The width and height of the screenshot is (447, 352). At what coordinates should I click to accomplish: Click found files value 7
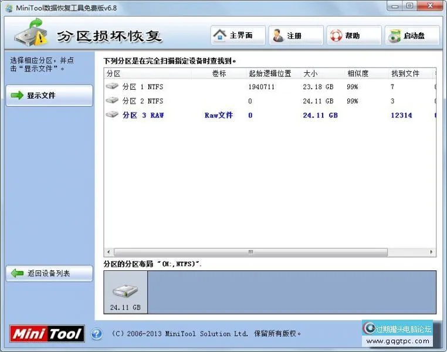392,87
